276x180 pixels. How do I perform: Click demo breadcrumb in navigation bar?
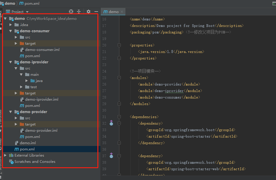10,4
